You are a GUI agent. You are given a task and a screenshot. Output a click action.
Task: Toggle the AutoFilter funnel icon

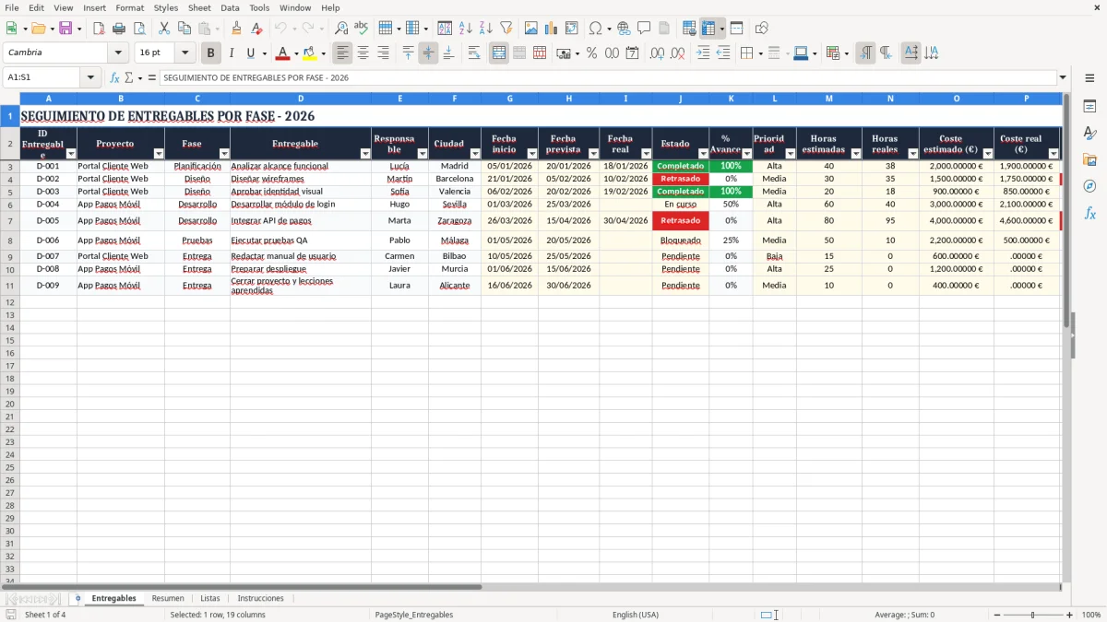click(506, 29)
